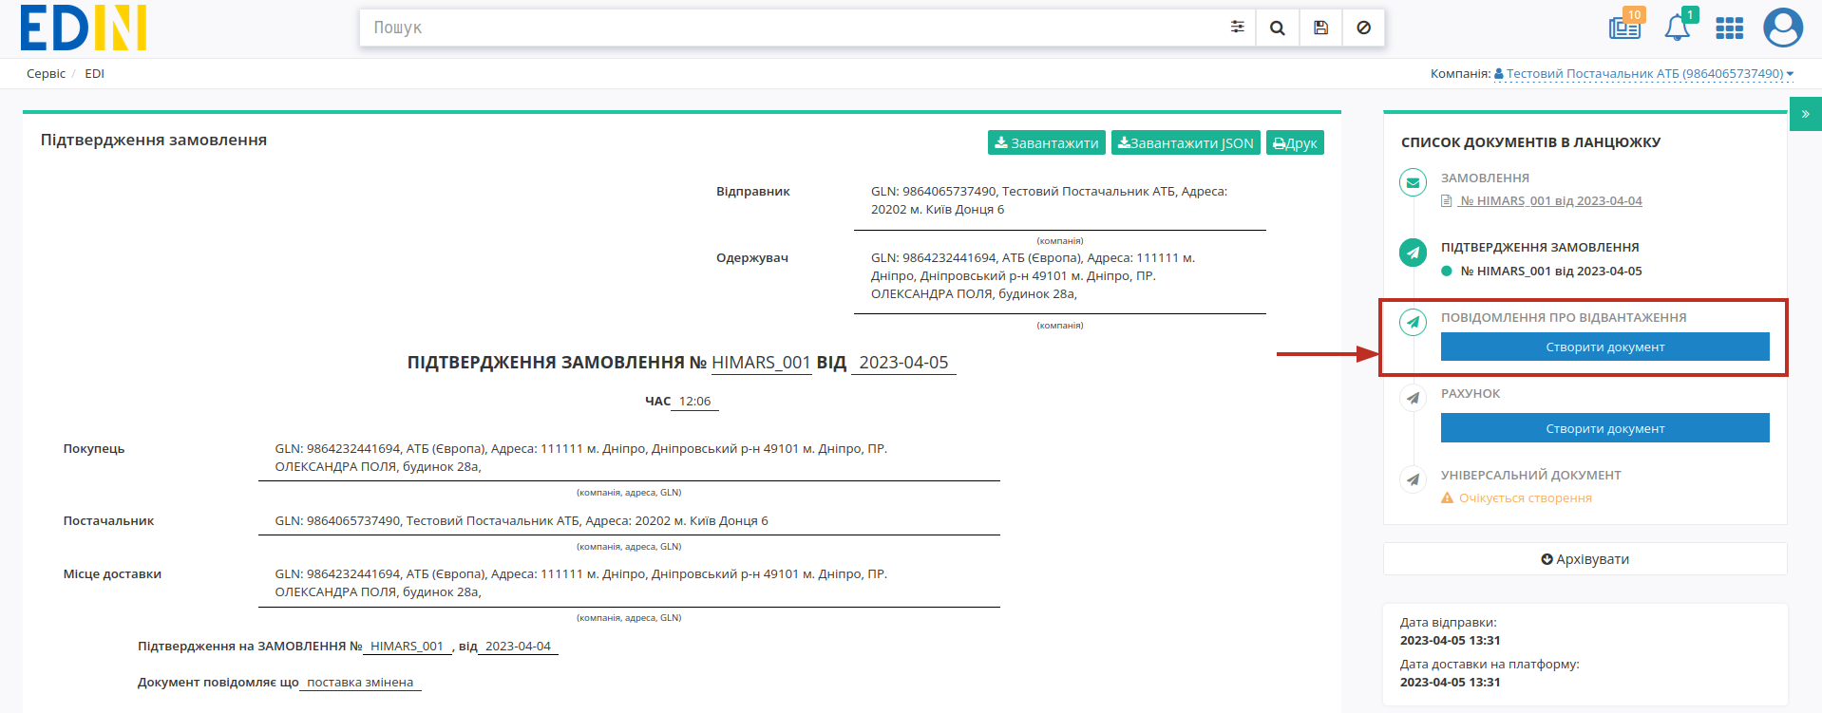This screenshot has height=713, width=1822.
Task: Open notifications bell icon
Action: pyautogui.click(x=1679, y=26)
